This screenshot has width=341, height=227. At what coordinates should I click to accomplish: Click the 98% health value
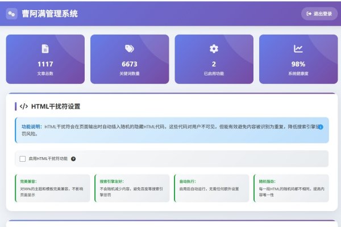pyautogui.click(x=298, y=64)
